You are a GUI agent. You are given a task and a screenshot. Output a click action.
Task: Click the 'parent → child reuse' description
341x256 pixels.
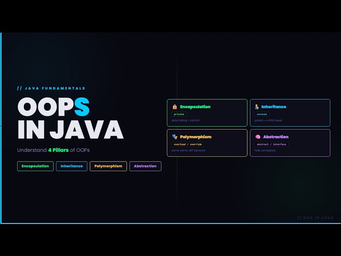click(x=268, y=120)
